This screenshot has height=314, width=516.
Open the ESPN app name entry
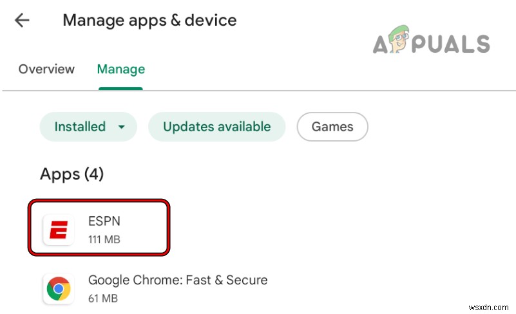(104, 221)
